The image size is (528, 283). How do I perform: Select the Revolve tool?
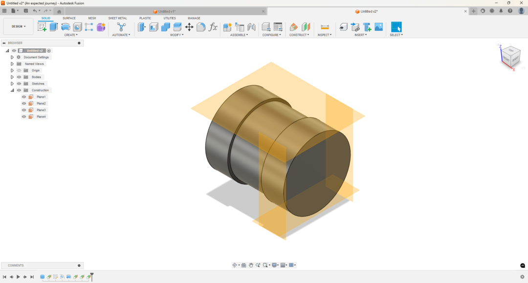click(x=66, y=27)
